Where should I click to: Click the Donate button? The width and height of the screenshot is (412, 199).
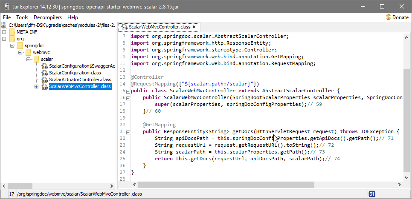(x=397, y=17)
